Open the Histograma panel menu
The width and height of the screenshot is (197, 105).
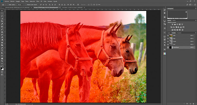196,9
